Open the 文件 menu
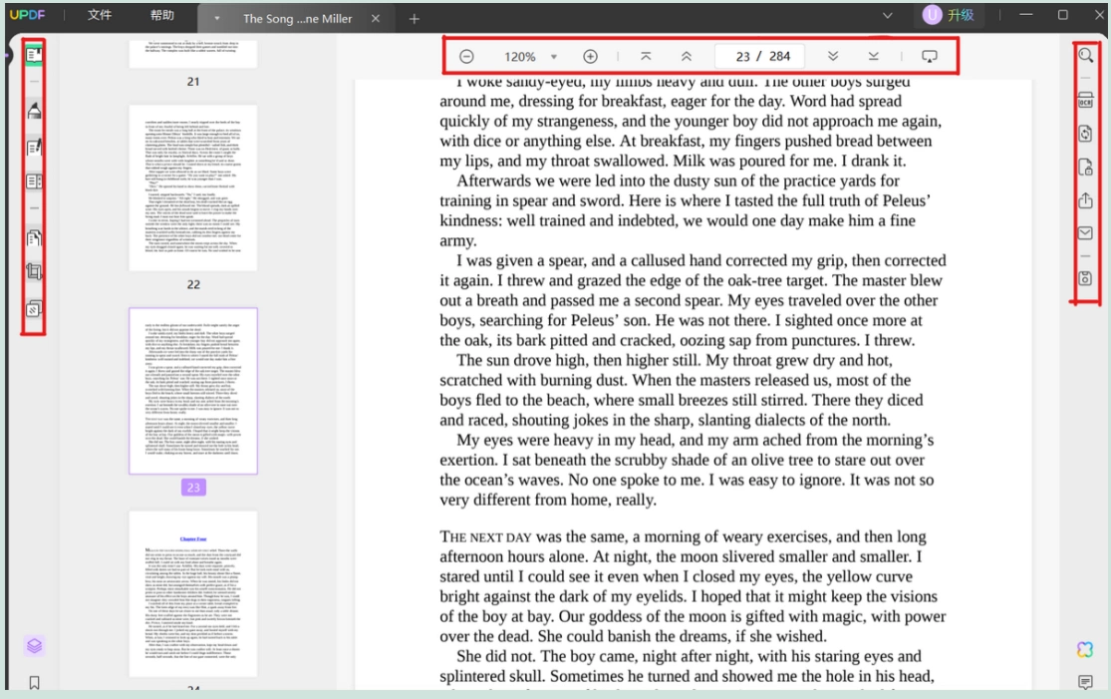This screenshot has height=699, width=1111. click(x=100, y=15)
